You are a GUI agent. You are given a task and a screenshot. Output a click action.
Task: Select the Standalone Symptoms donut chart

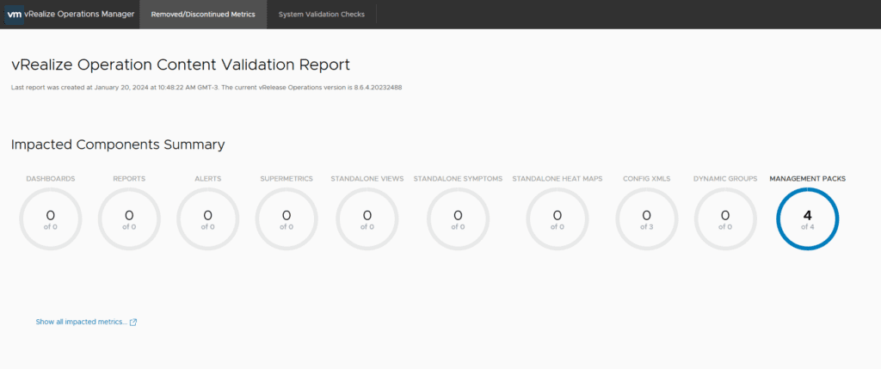click(x=458, y=219)
